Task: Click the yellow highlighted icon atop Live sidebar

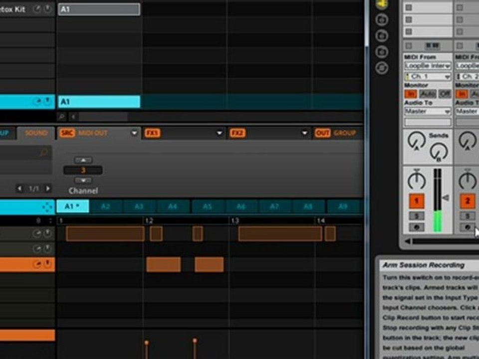Action: click(x=382, y=3)
